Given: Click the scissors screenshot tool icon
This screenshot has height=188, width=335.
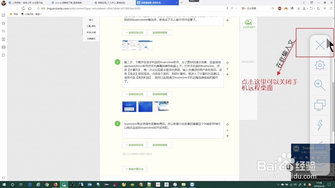Looking at the screenshot, I should coord(304,8).
